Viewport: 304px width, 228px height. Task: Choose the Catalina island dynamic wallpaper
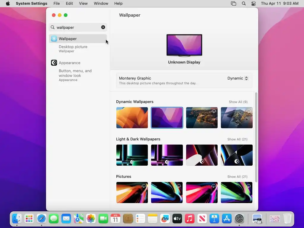coord(237,118)
